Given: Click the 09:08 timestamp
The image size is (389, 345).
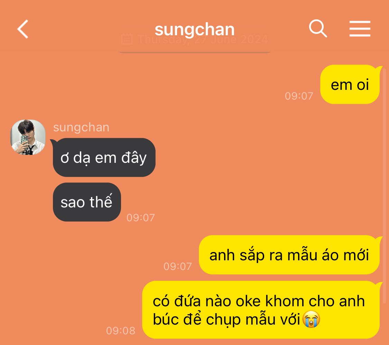Looking at the screenshot, I should (121, 330).
